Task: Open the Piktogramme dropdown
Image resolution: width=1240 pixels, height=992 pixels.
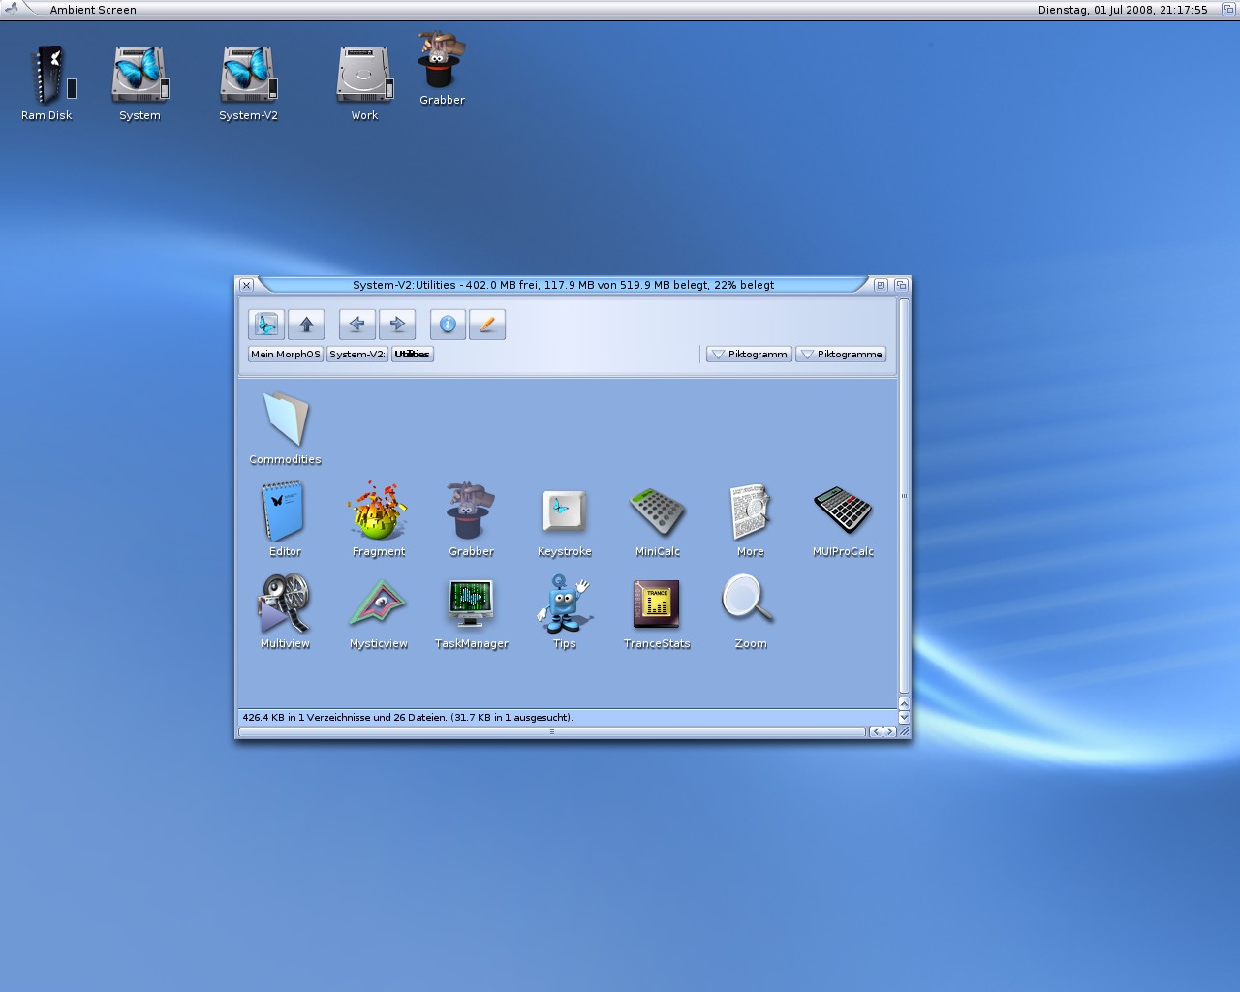Action: coord(841,354)
